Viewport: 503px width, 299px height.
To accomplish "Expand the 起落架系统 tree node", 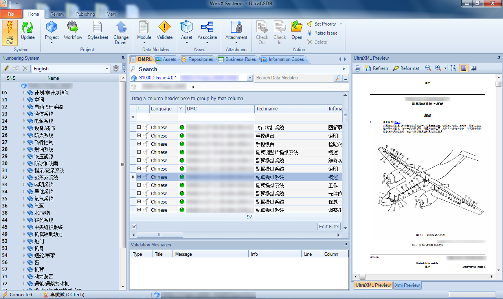I will click(x=24, y=178).
